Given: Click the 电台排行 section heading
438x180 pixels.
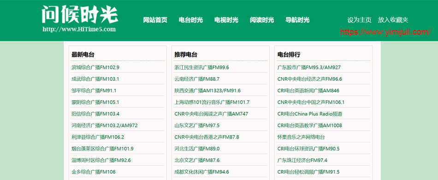Looking at the screenshot, I should point(289,54).
